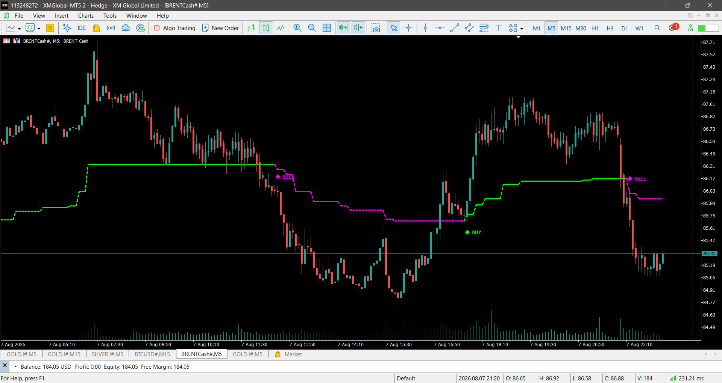Toggle chart shift from right border
Image resolution: width=722 pixels, height=383 pixels.
pos(358,28)
